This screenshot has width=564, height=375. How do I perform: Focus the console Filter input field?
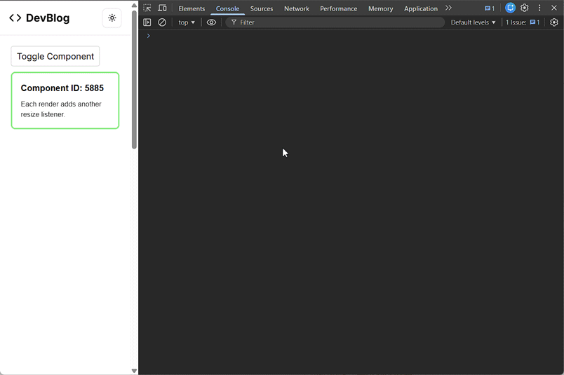point(337,22)
